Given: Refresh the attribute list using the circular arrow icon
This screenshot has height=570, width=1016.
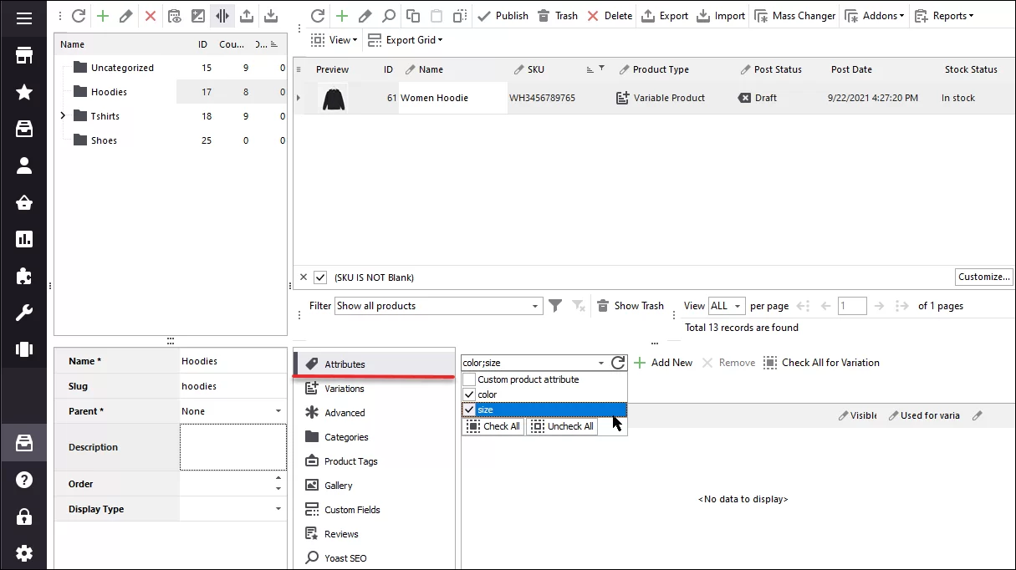Looking at the screenshot, I should tap(619, 362).
